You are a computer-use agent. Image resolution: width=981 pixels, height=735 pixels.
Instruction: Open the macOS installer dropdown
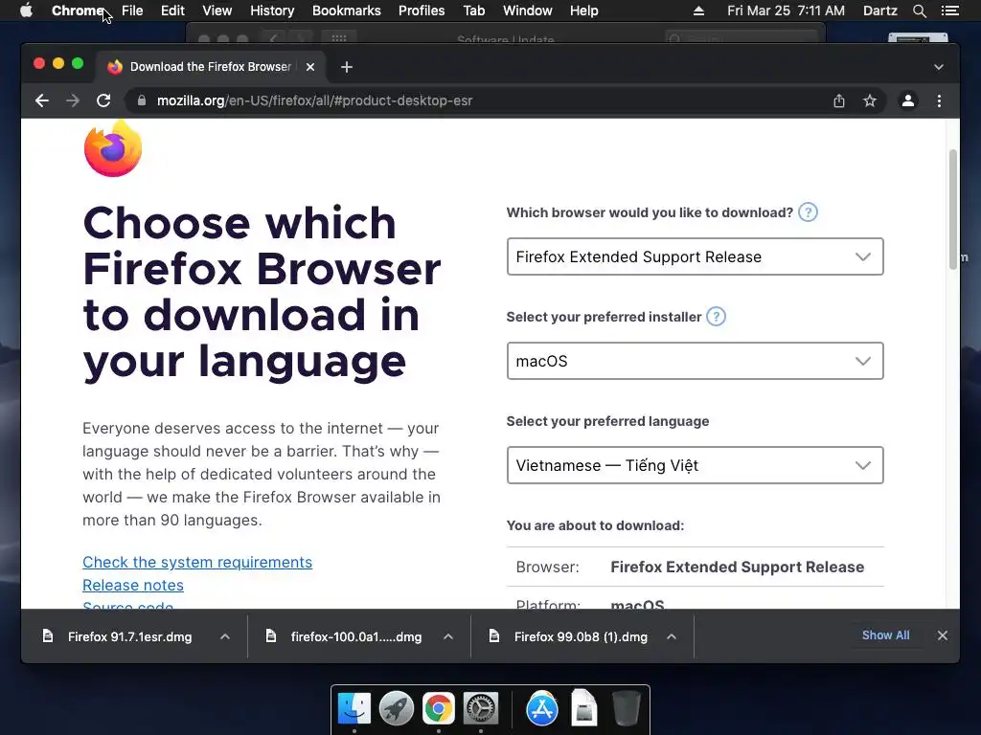point(696,361)
